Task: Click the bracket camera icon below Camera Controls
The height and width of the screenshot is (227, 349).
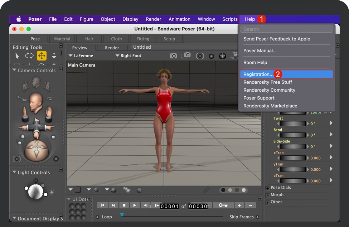Action: [x=17, y=159]
